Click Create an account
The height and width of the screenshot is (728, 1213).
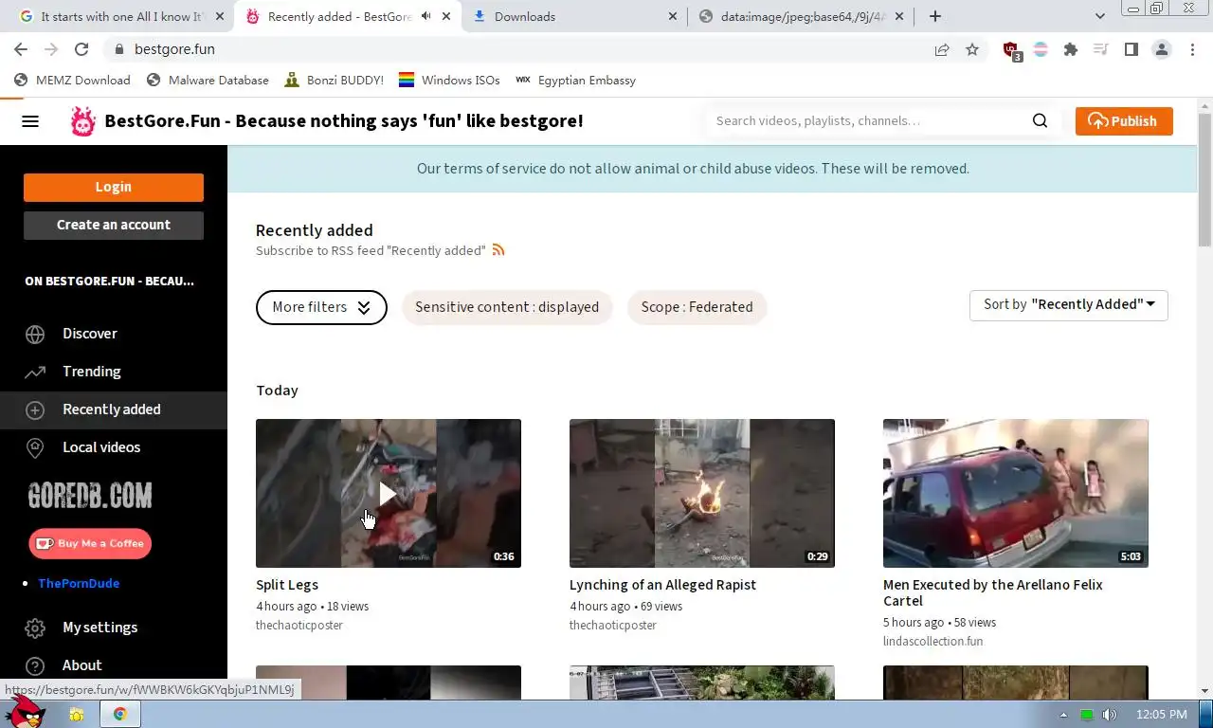click(x=114, y=225)
